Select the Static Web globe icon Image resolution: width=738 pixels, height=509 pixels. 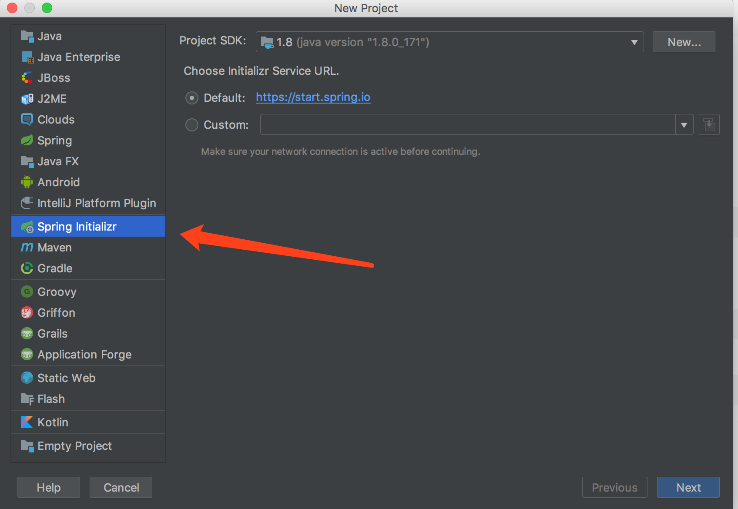pos(27,378)
